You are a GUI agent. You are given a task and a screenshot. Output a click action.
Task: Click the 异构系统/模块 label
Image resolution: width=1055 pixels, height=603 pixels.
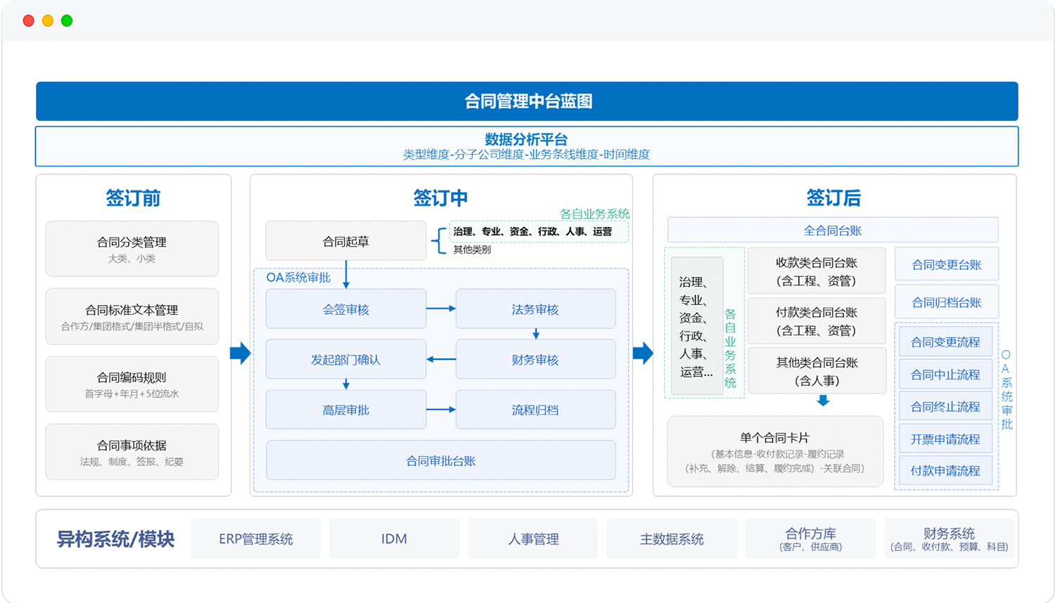coord(115,539)
